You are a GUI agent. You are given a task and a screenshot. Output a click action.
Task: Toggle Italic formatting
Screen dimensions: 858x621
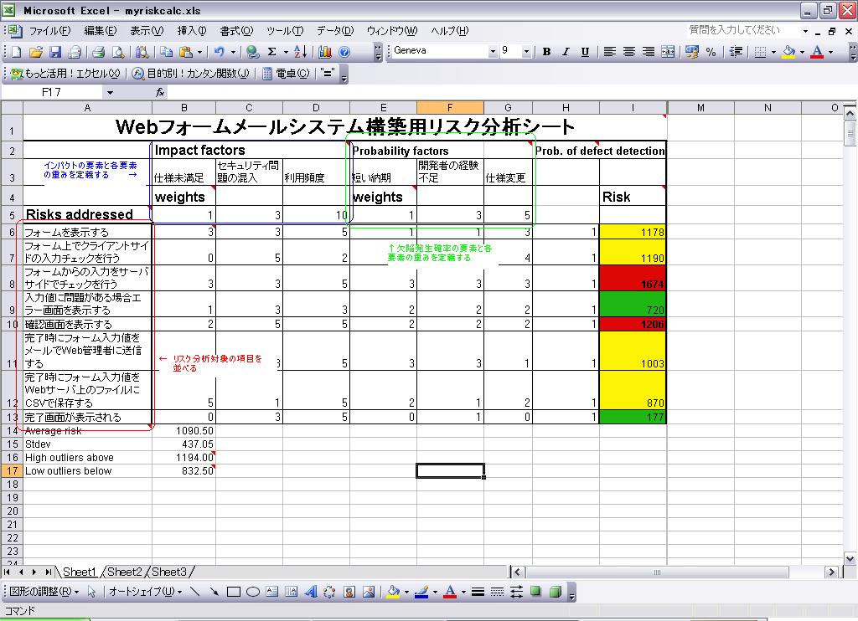(566, 52)
